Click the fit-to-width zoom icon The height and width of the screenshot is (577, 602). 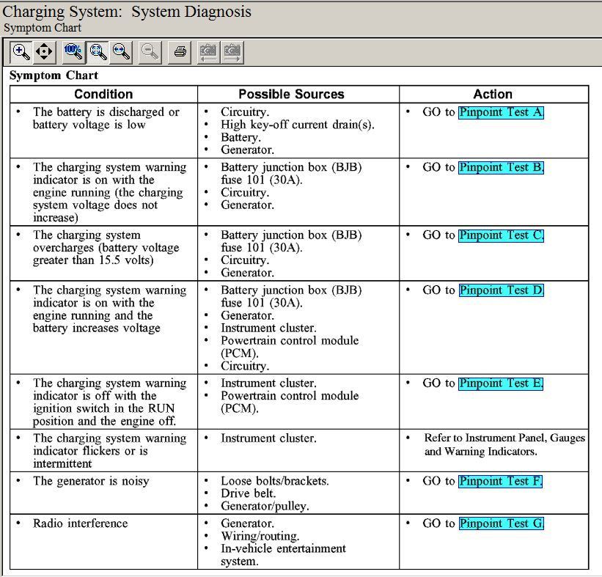tap(122, 52)
